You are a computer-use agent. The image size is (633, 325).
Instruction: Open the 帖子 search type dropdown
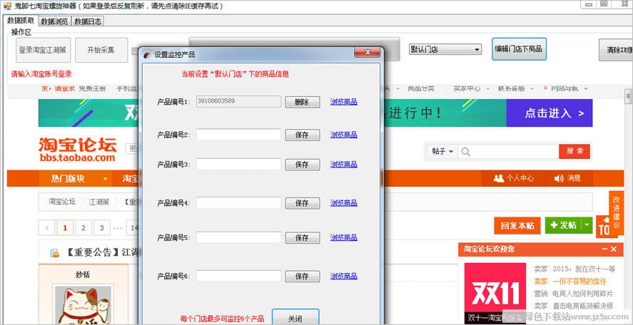point(442,152)
